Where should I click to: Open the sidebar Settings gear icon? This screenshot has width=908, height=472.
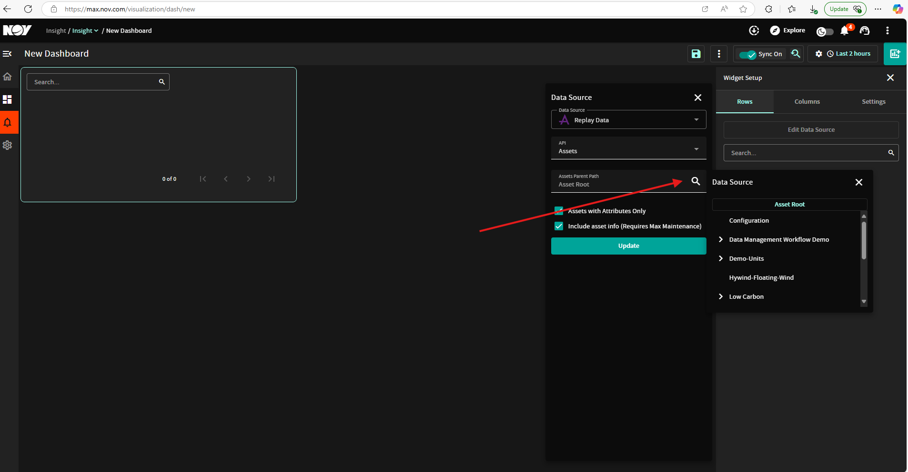click(8, 145)
